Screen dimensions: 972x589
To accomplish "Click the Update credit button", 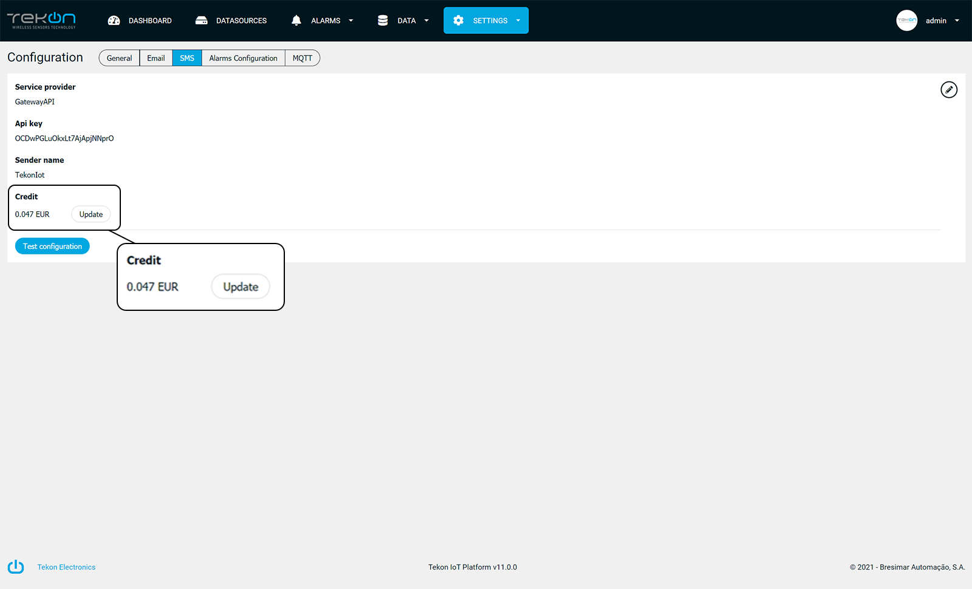I will [x=91, y=214].
